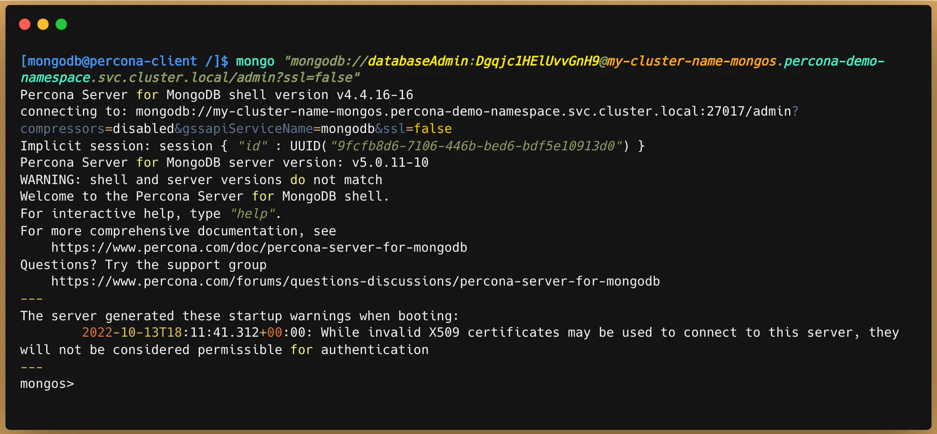Screen dimensions: 937x434
Task: Click "The server generated these startup warnings" line
Action: pos(240,316)
